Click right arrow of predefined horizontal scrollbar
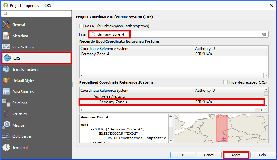The height and width of the screenshot is (160, 277). click(262, 110)
